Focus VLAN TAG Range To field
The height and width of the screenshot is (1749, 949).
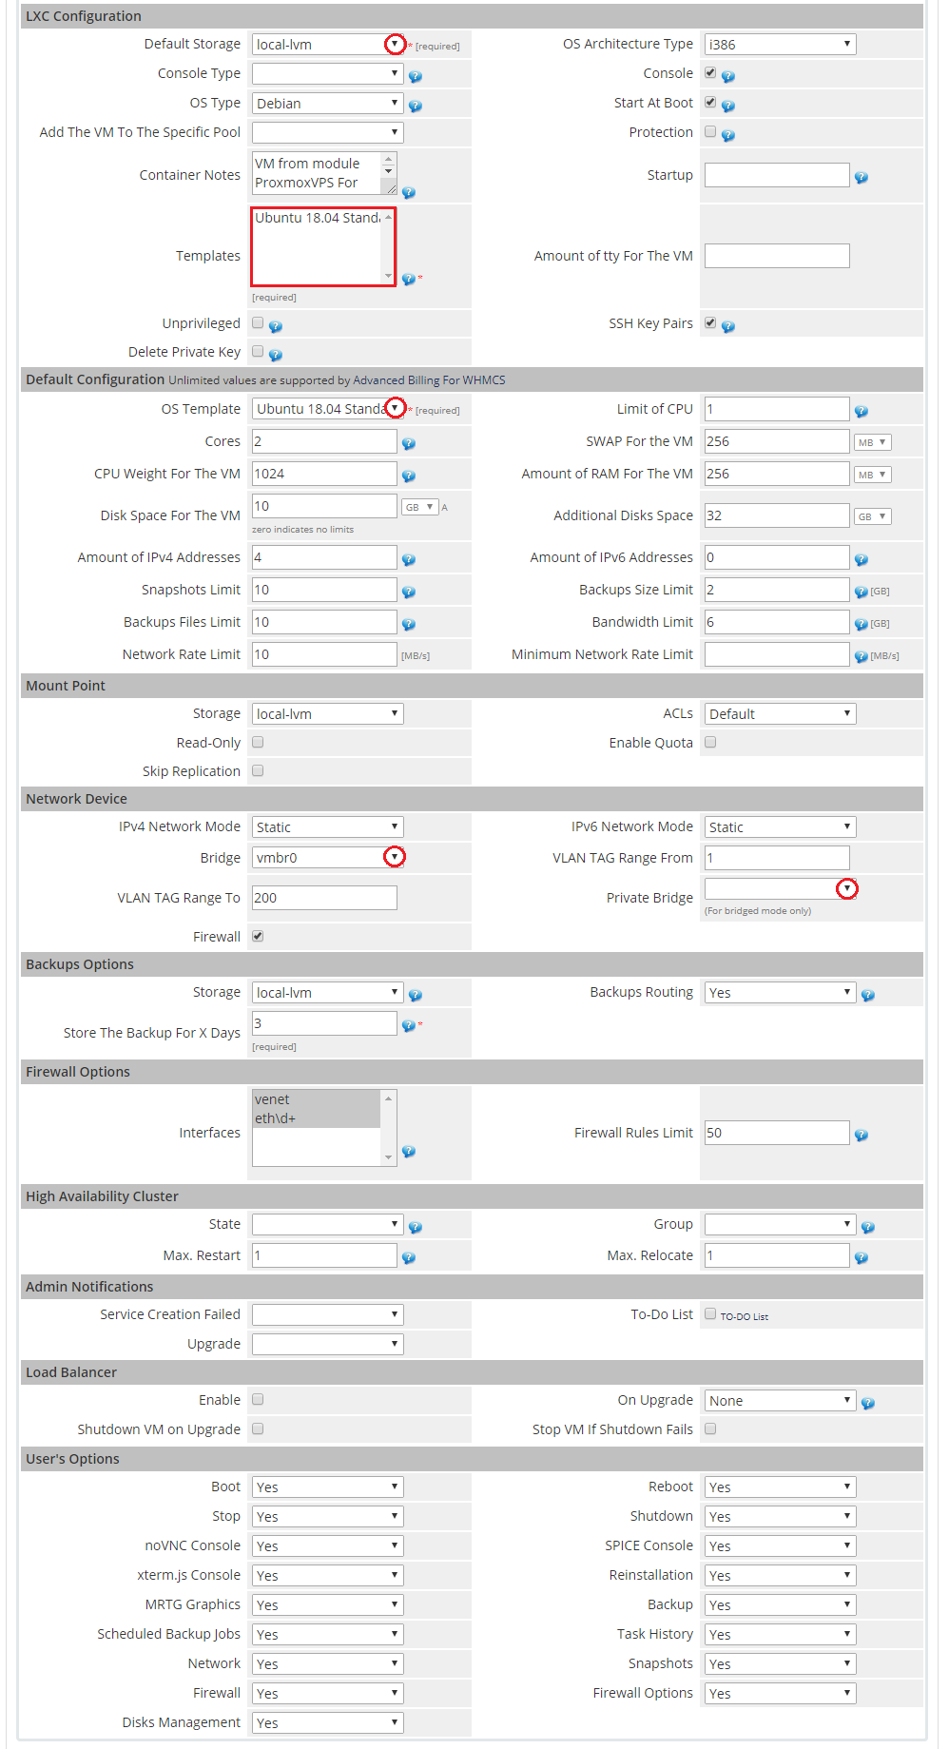pyautogui.click(x=324, y=898)
